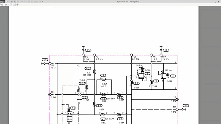Click balloon label 5.3
The image size is (221, 124).
coord(136,83)
